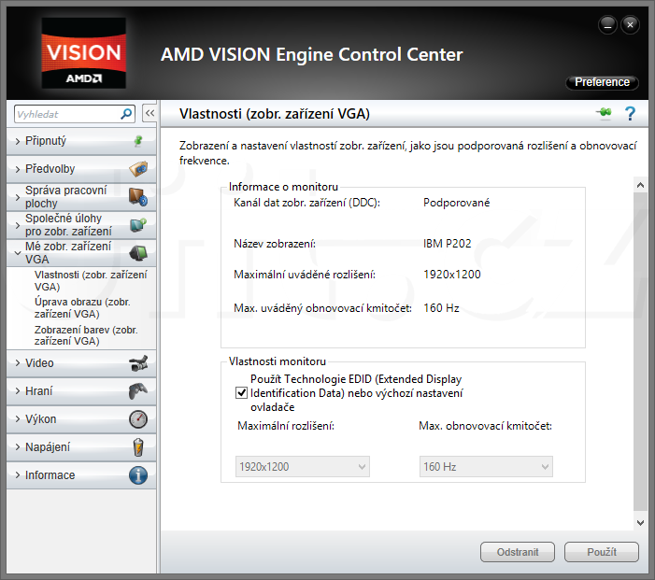Click the Hraní gamepad icon
This screenshot has height=580, width=655.
pos(138,391)
